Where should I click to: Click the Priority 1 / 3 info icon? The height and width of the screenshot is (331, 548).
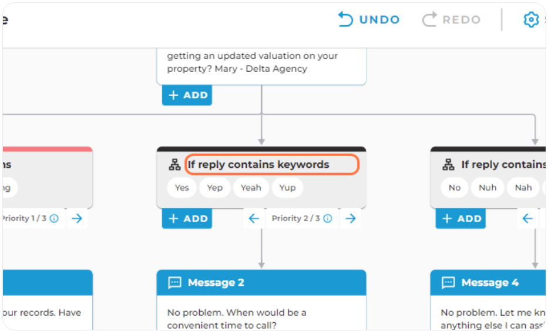point(54,218)
